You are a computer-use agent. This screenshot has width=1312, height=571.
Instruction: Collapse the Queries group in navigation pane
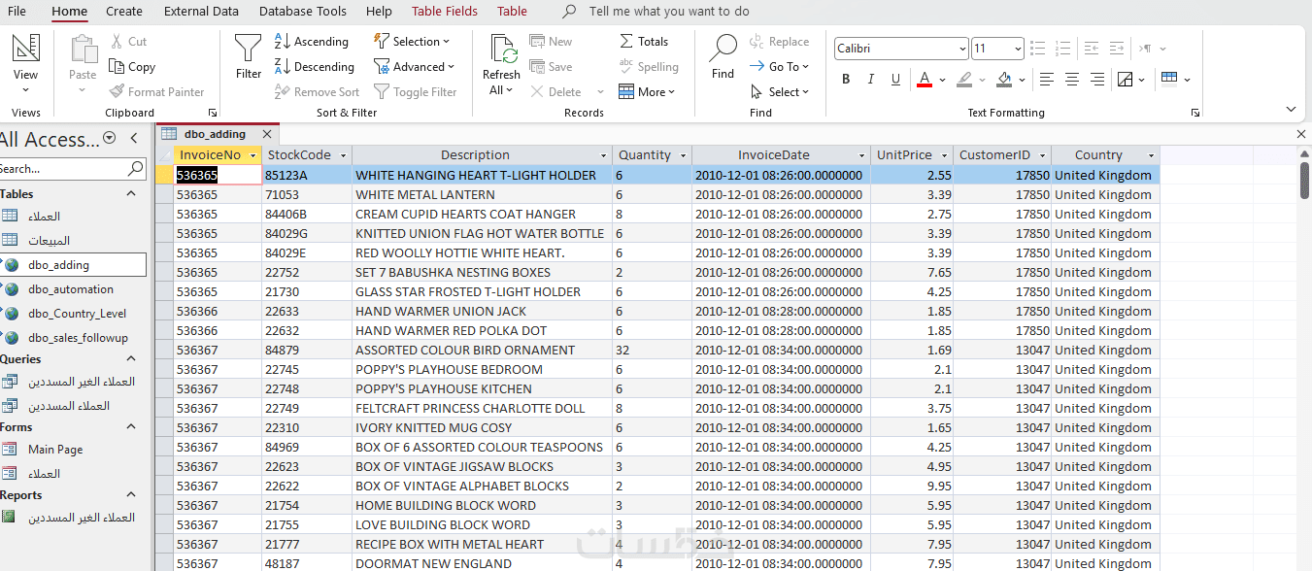(132, 359)
